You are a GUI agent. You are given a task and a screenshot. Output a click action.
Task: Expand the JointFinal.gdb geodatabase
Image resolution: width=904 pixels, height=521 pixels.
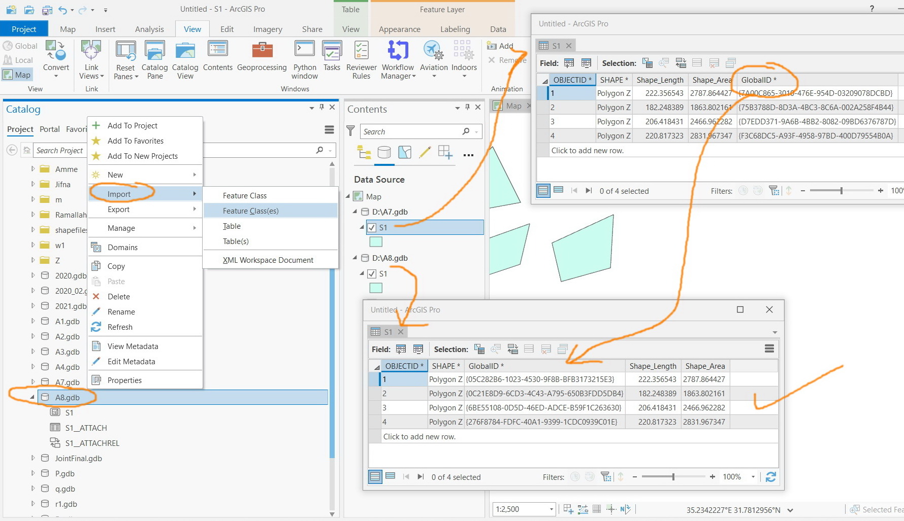(33, 458)
